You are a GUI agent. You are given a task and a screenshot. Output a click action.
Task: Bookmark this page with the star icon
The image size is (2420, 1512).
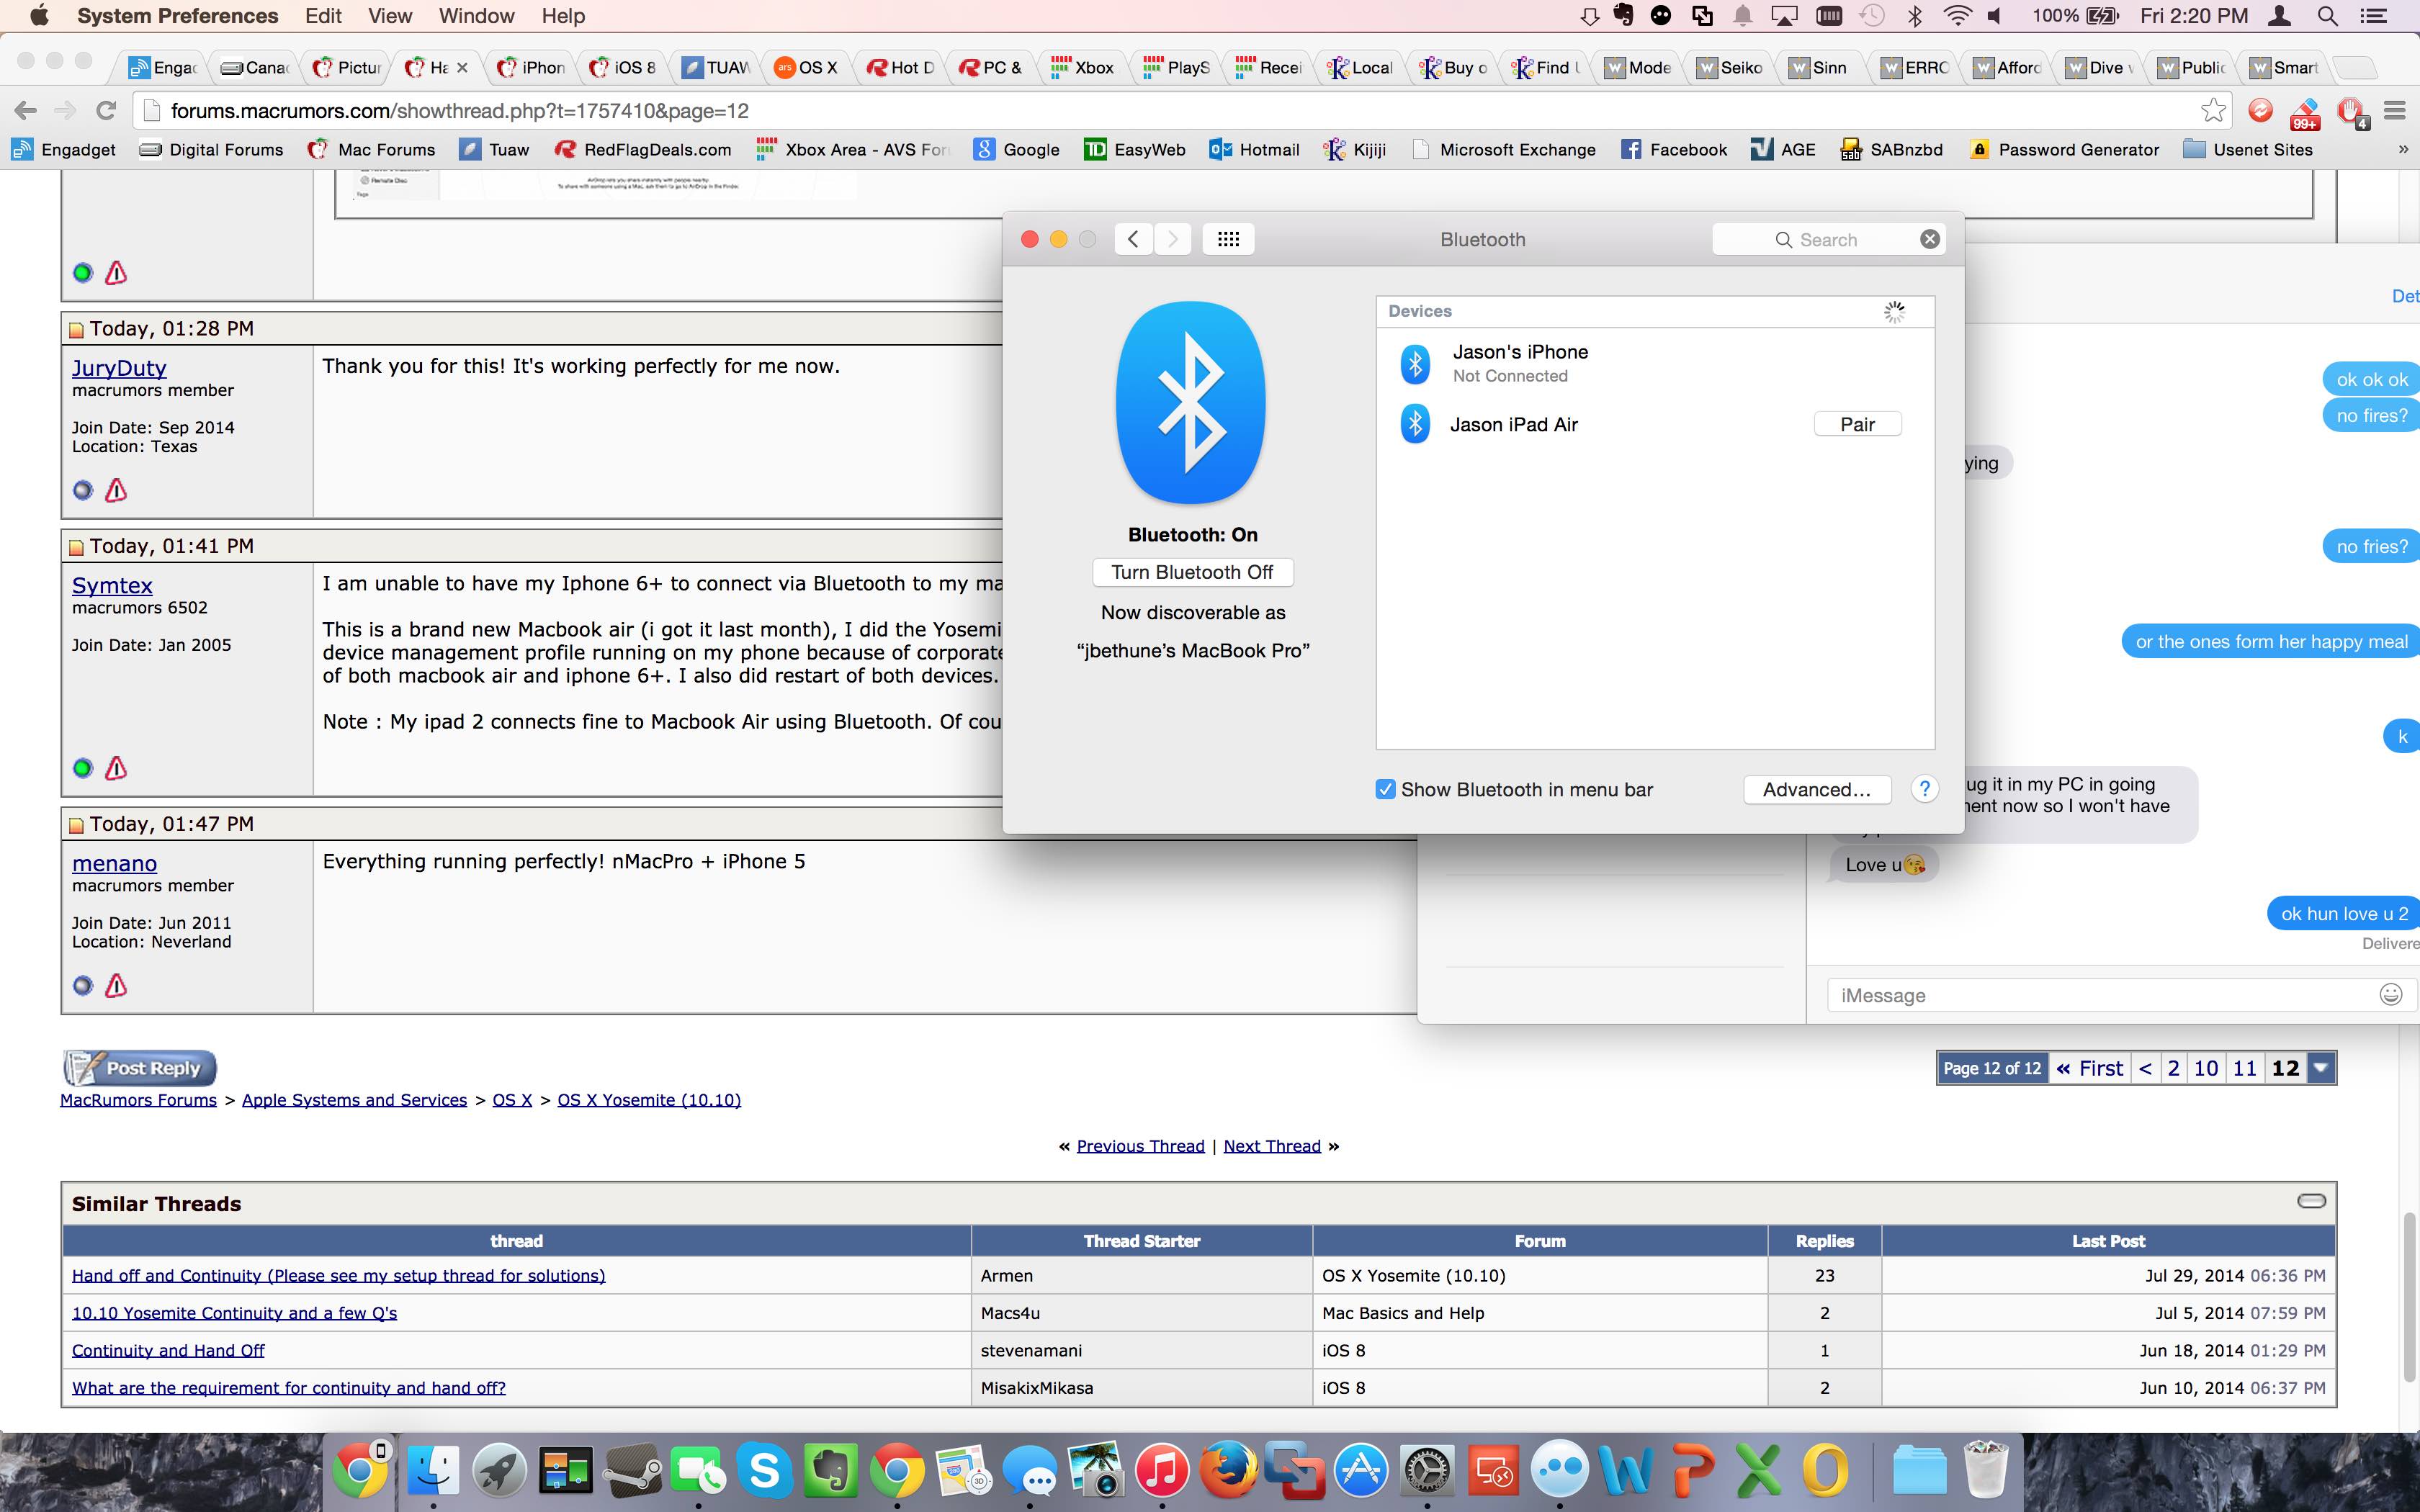(2214, 110)
